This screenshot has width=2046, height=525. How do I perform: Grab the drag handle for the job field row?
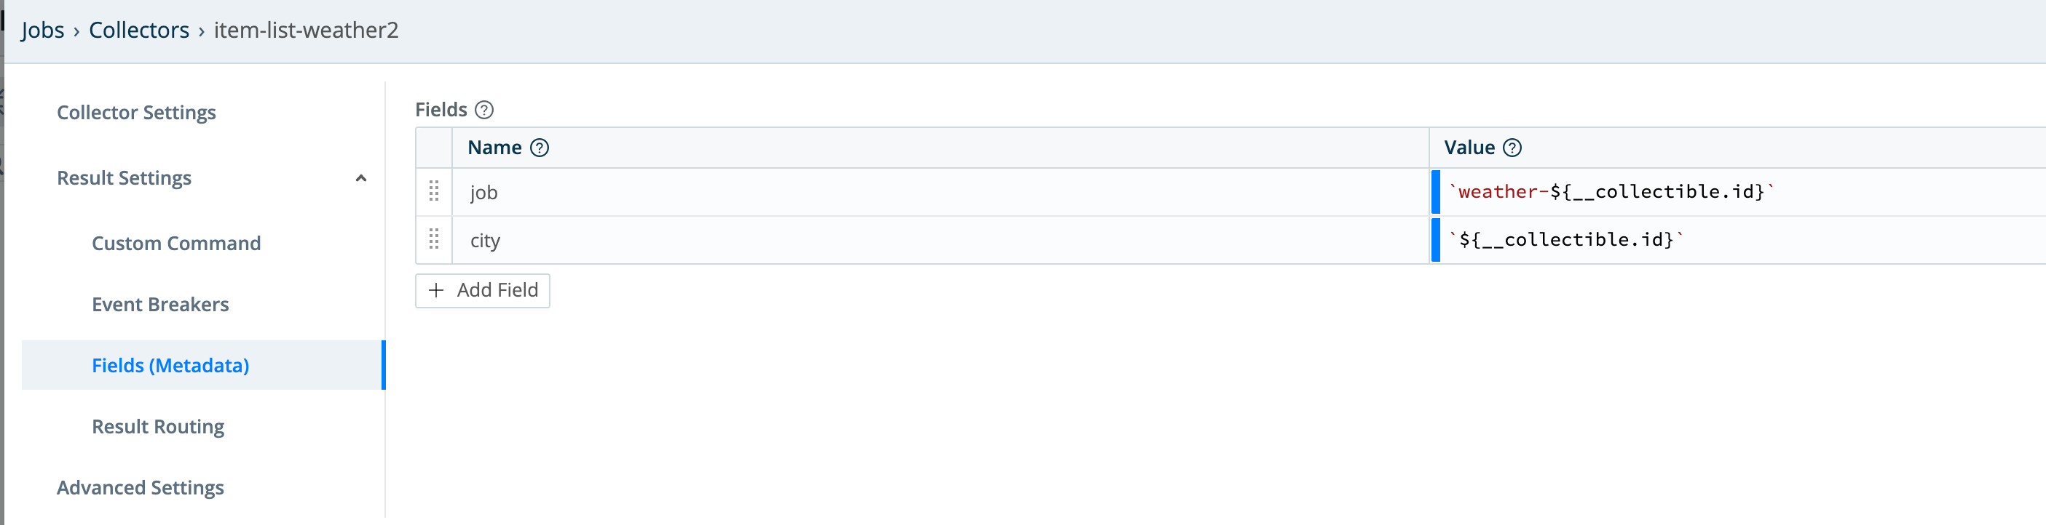[x=434, y=192]
